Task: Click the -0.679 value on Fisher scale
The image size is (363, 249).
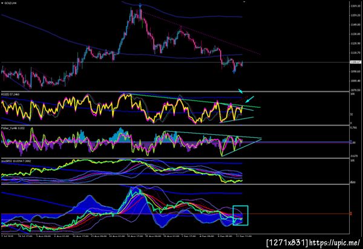Action: [353, 156]
